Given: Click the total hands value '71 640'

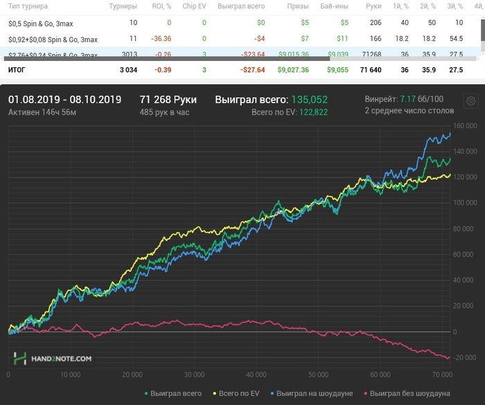Looking at the screenshot, I should (x=371, y=70).
